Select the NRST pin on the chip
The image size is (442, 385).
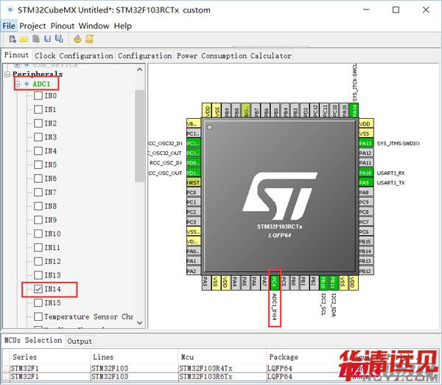(193, 183)
